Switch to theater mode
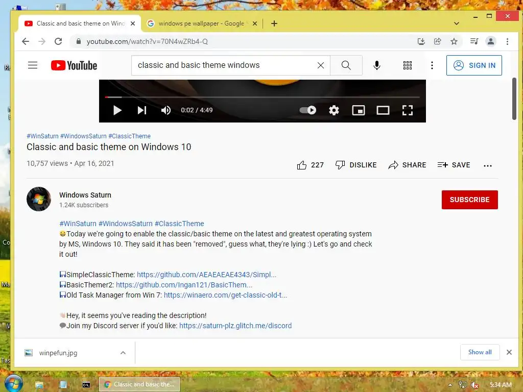The height and width of the screenshot is (392, 523). (383, 110)
